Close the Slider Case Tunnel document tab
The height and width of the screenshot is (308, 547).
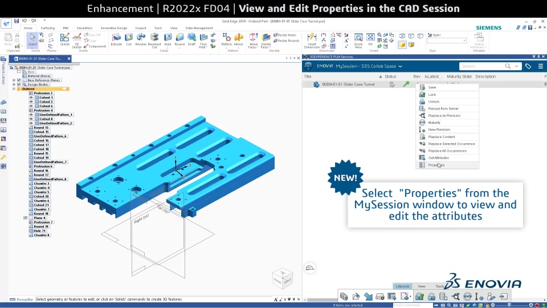point(69,59)
